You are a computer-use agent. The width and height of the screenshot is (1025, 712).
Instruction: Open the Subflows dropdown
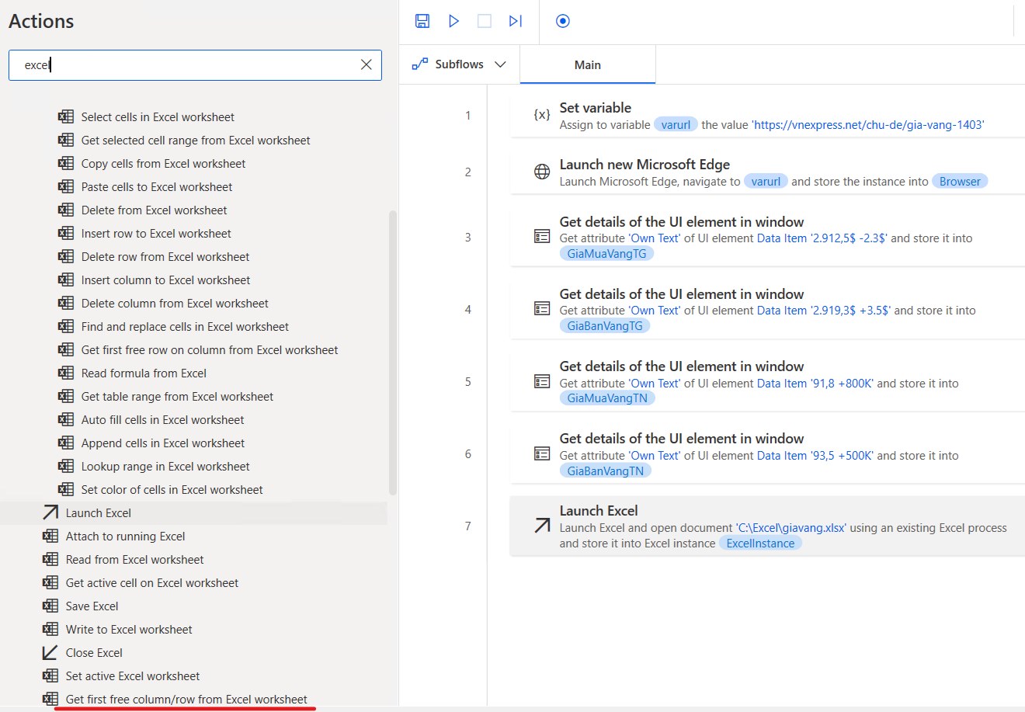click(459, 64)
